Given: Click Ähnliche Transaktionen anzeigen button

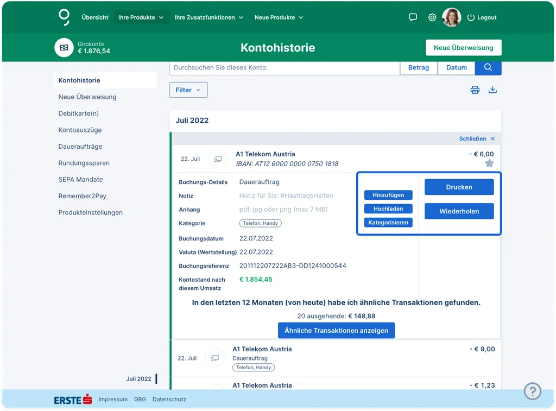Looking at the screenshot, I should pos(336,331).
